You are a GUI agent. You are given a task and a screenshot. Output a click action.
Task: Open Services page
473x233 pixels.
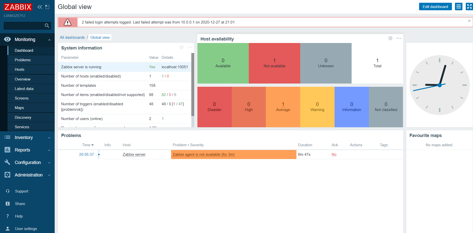tap(31, 127)
